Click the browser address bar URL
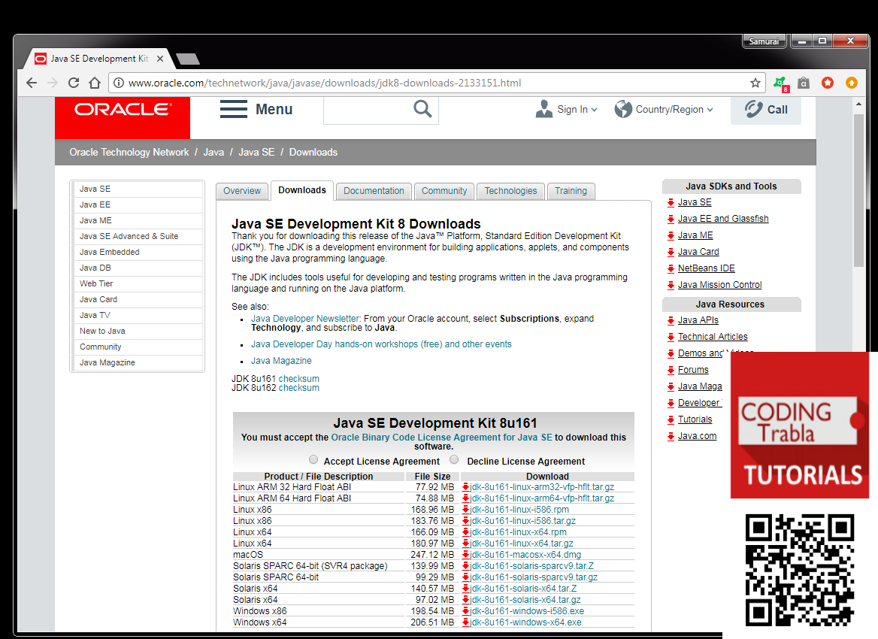Viewport: 878px width, 639px height. [x=325, y=83]
